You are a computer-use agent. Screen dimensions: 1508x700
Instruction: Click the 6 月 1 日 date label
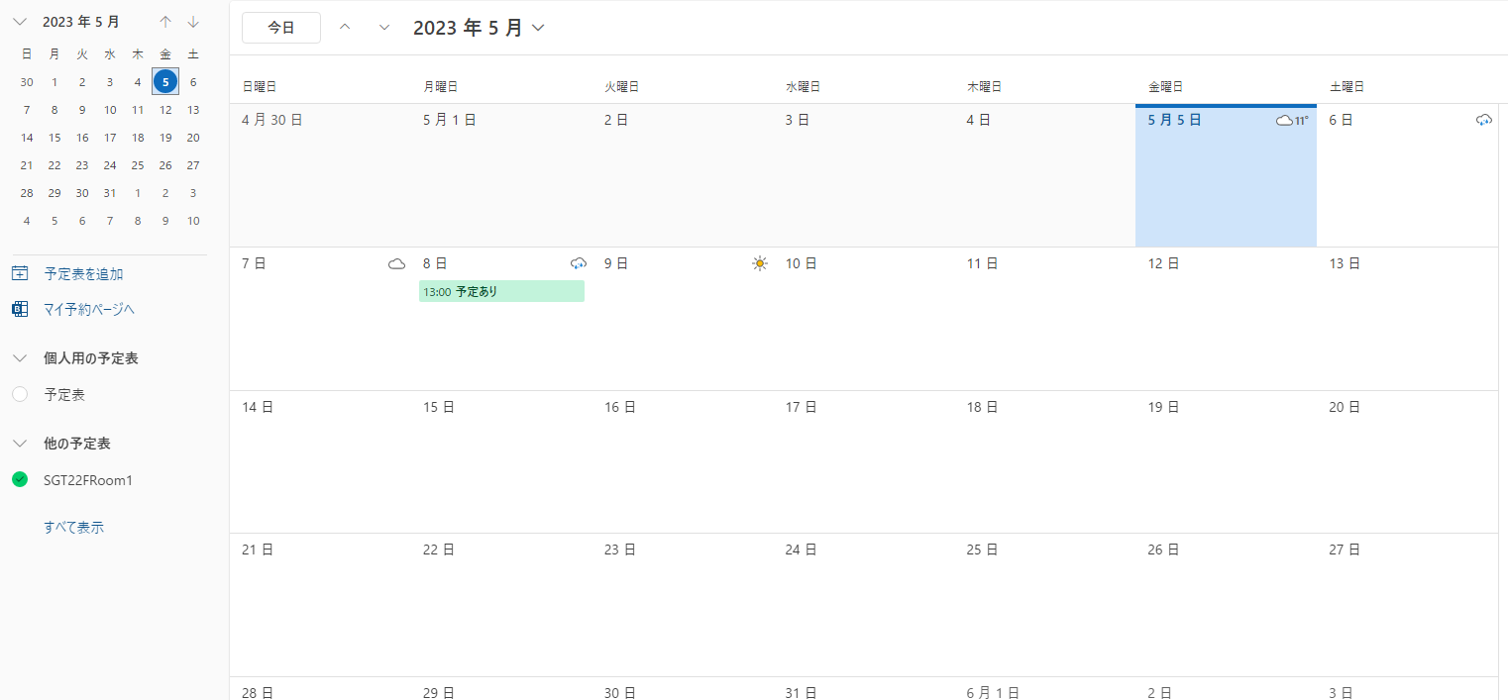click(x=993, y=693)
